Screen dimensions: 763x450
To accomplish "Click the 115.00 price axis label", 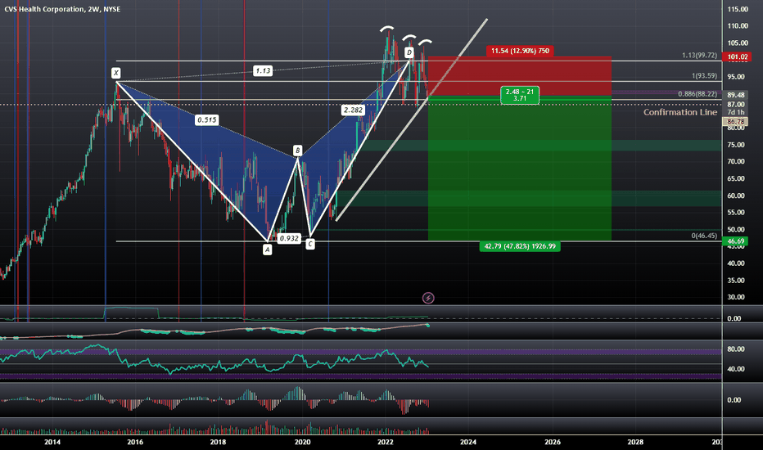I will [738, 9].
